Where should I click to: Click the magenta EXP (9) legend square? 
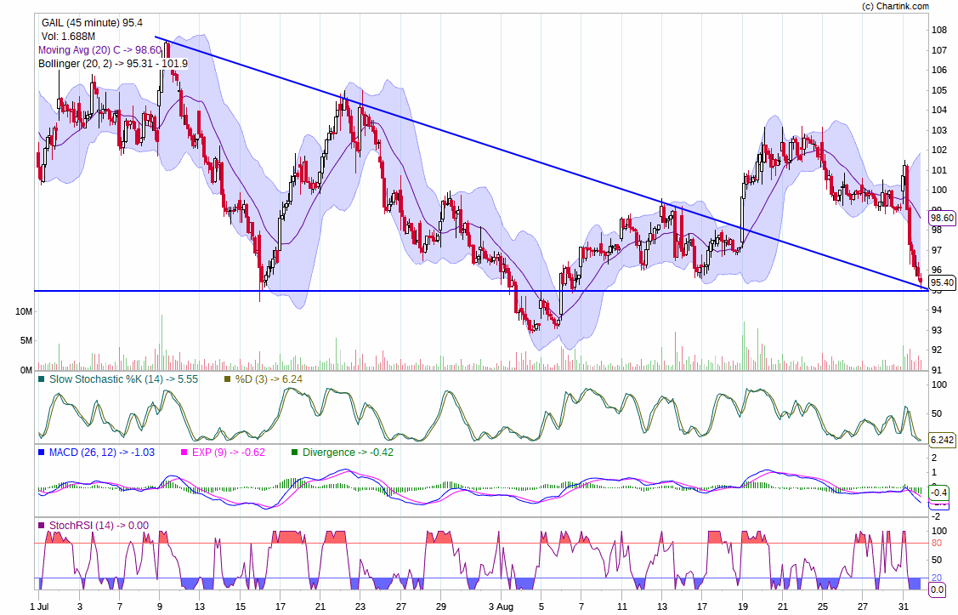(x=187, y=453)
